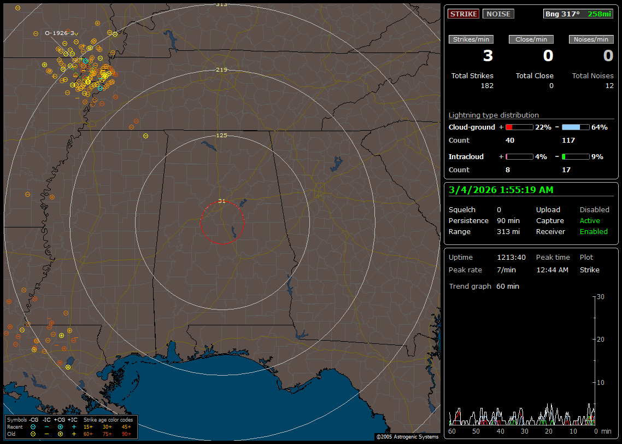Toggle the Receiver Enabled status
The image size is (622, 444).
pyautogui.click(x=594, y=231)
